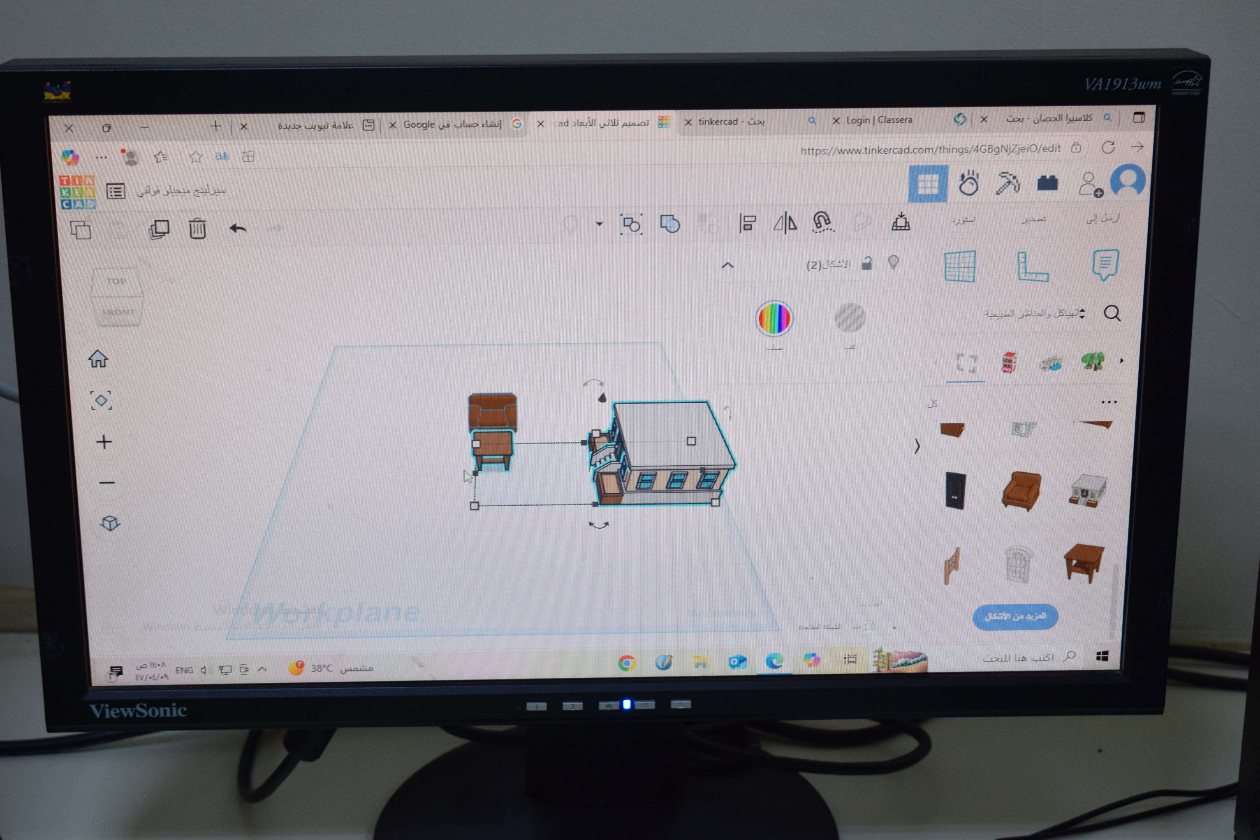Toggle the shape lock icon
Image resolution: width=1260 pixels, height=840 pixels.
867,263
